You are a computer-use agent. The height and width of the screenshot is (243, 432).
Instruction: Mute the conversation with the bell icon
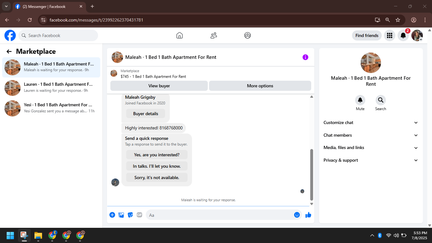pos(360,100)
